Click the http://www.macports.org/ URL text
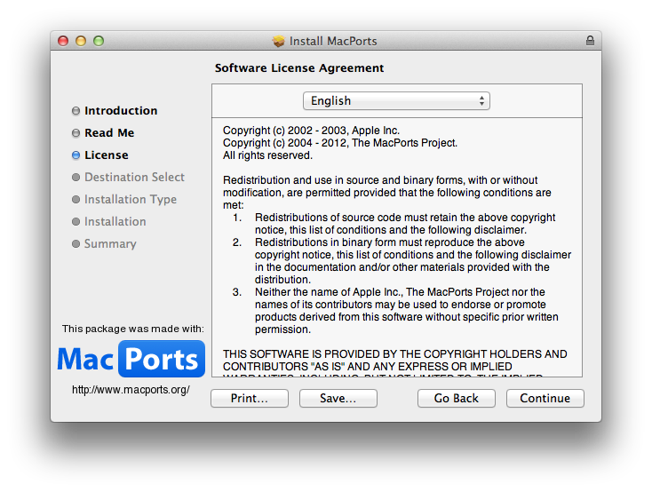The height and width of the screenshot is (492, 652). coord(131,390)
